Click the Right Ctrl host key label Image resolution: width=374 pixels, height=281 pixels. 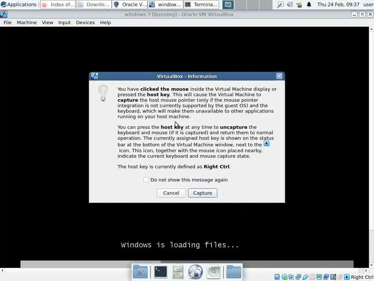tap(362, 277)
